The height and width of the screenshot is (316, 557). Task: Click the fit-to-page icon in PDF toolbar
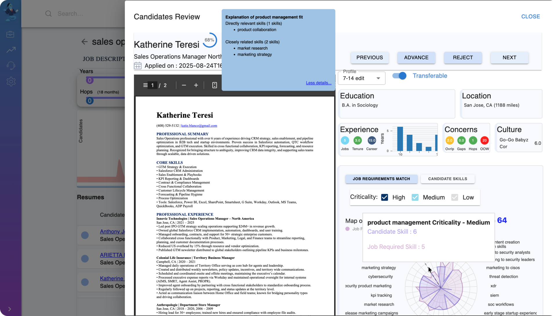(215, 85)
